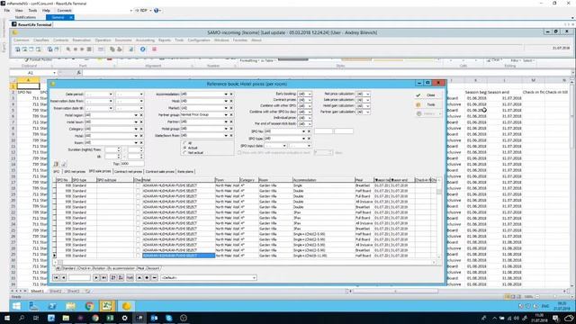Screen dimensions: 576x324
Task: Clear the Partner group filter with its X
Action: [231, 115]
